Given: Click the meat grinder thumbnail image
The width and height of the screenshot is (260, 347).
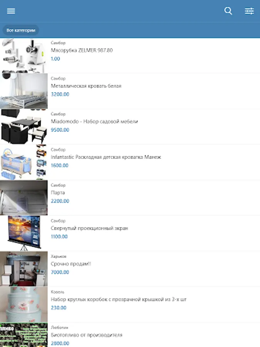Looking at the screenshot, I should [23, 56].
